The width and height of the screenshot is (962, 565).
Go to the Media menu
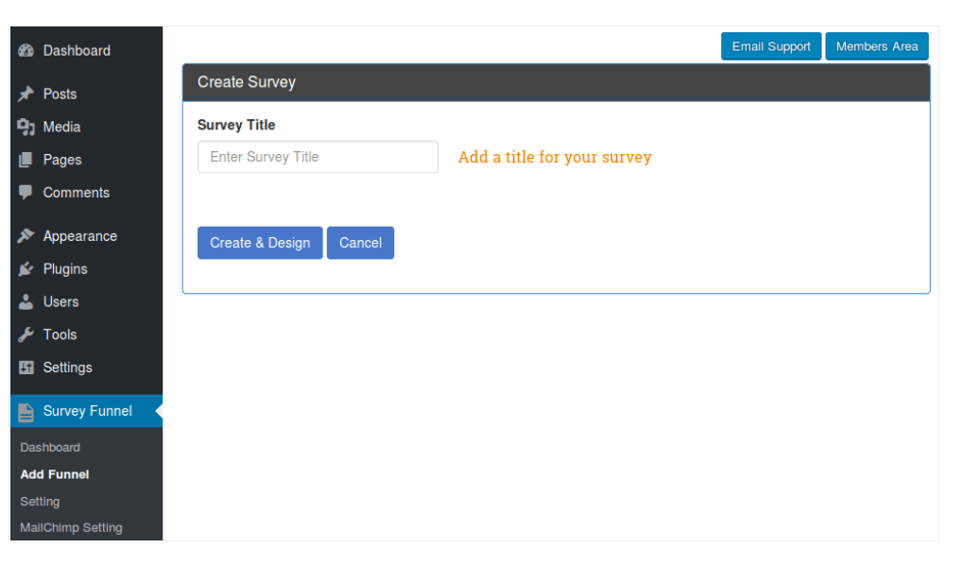tap(87, 127)
